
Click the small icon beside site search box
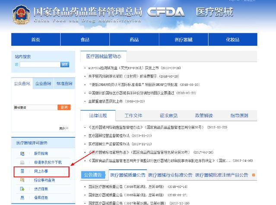pos(17,64)
